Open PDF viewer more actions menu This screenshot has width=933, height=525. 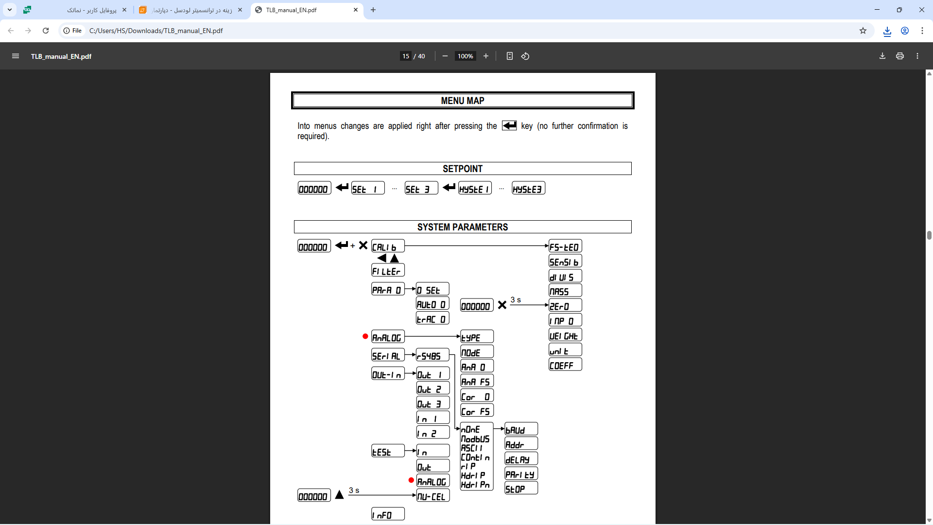click(x=917, y=56)
